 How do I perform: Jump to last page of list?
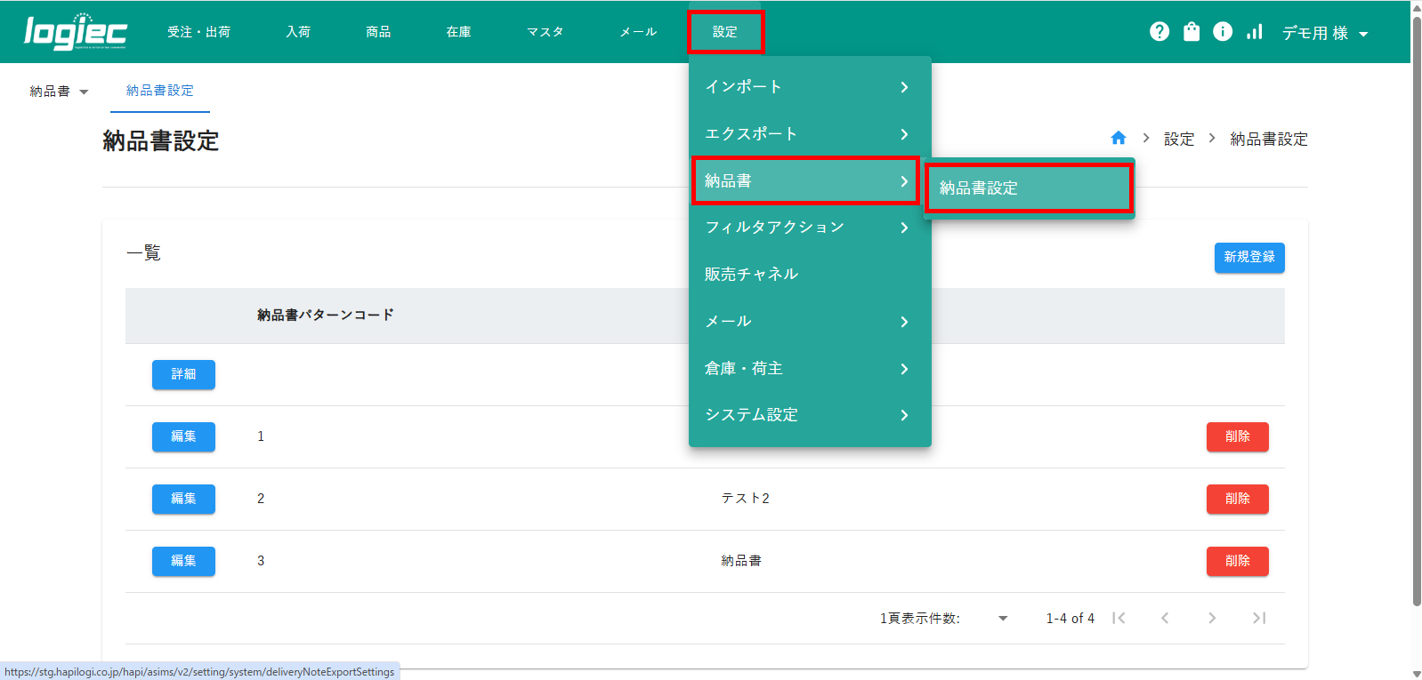tap(1259, 618)
